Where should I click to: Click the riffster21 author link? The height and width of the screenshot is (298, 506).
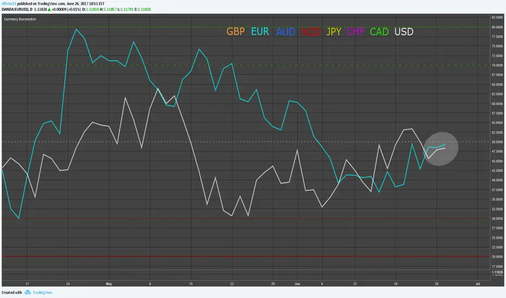point(9,4)
